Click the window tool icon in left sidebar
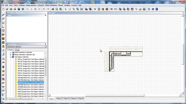The image size is (186, 104). (3, 42)
